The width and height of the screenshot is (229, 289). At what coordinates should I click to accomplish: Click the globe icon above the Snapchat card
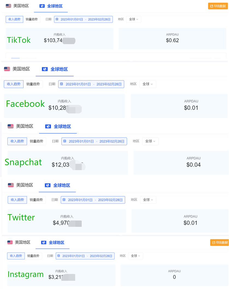click(x=48, y=126)
